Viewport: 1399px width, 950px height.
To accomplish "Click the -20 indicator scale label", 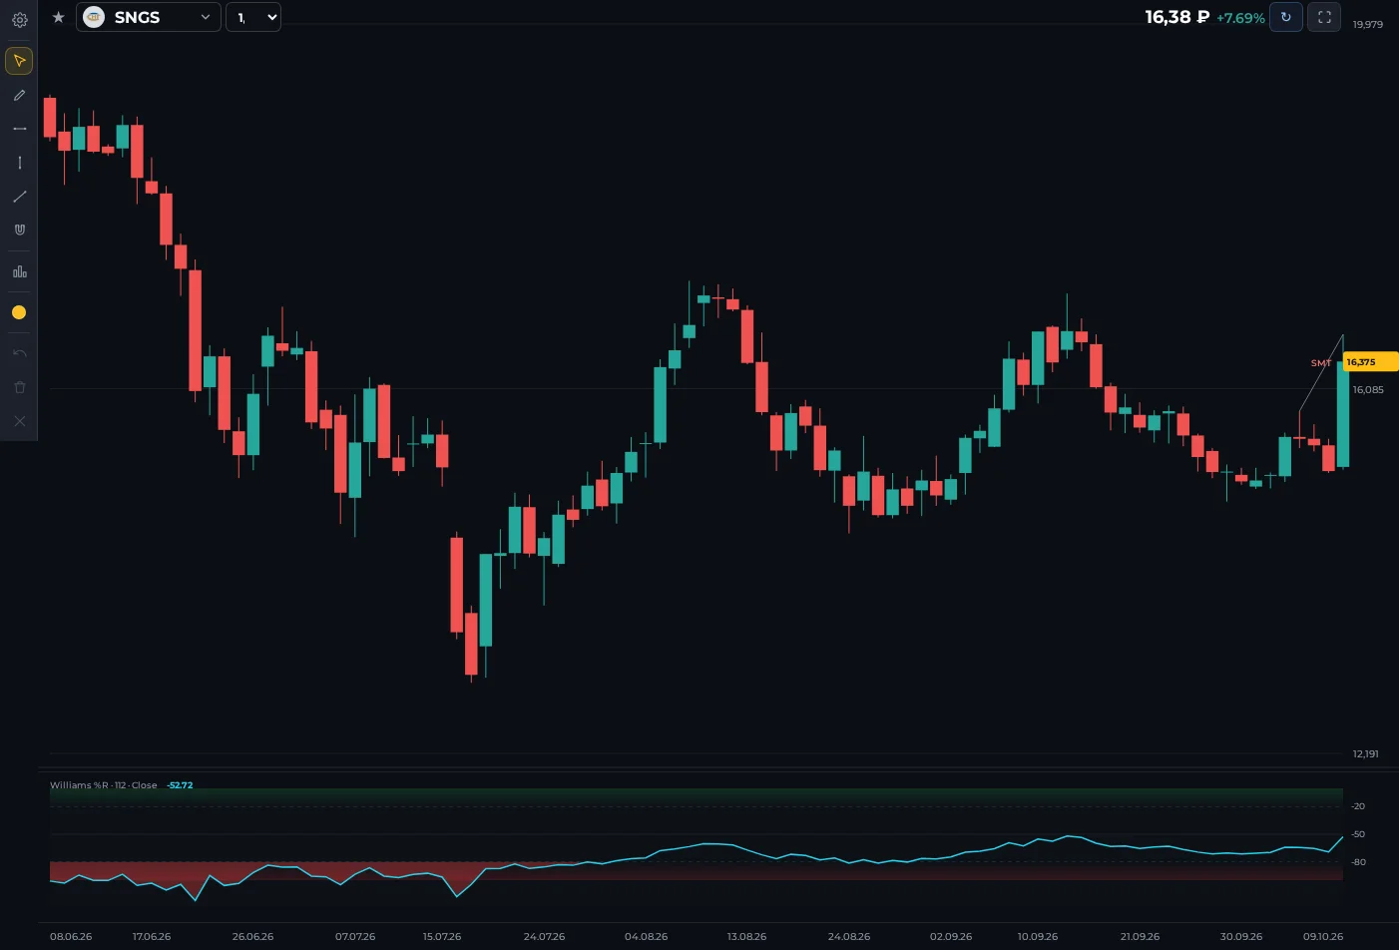I will [1358, 806].
